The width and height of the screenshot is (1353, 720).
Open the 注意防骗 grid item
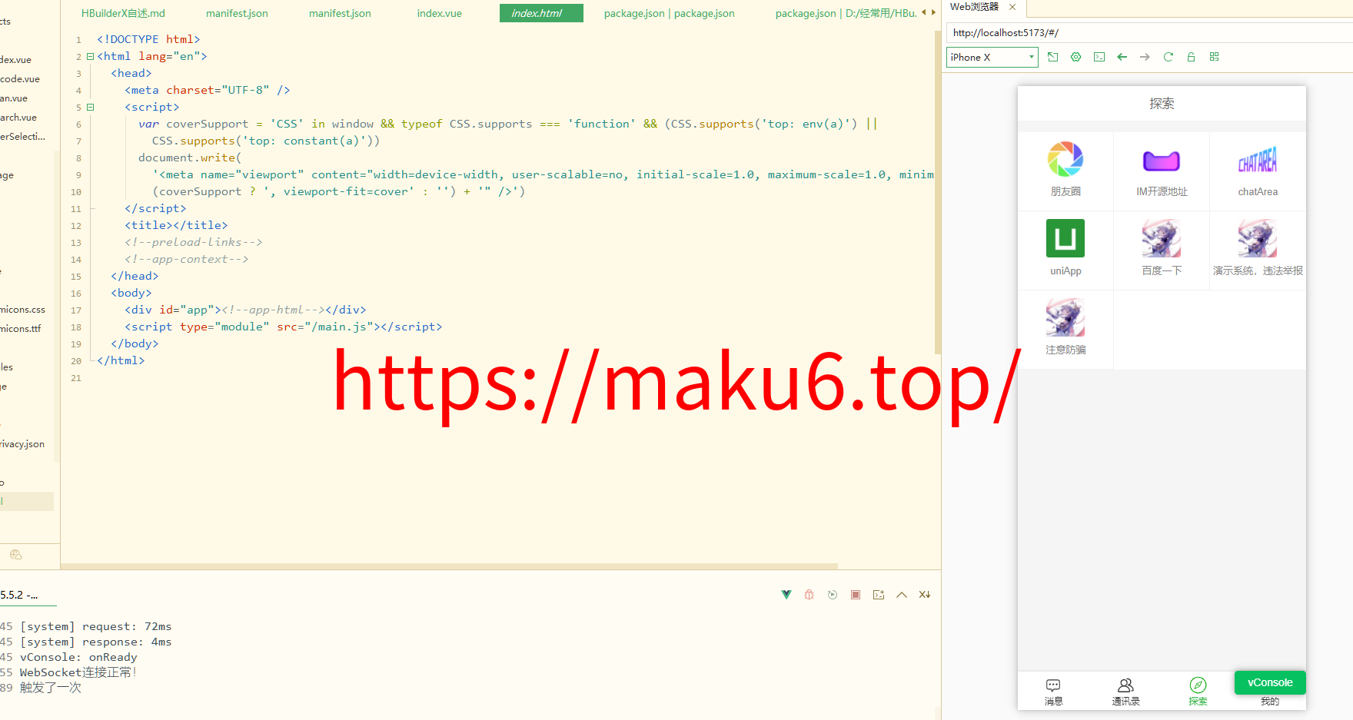(x=1065, y=330)
